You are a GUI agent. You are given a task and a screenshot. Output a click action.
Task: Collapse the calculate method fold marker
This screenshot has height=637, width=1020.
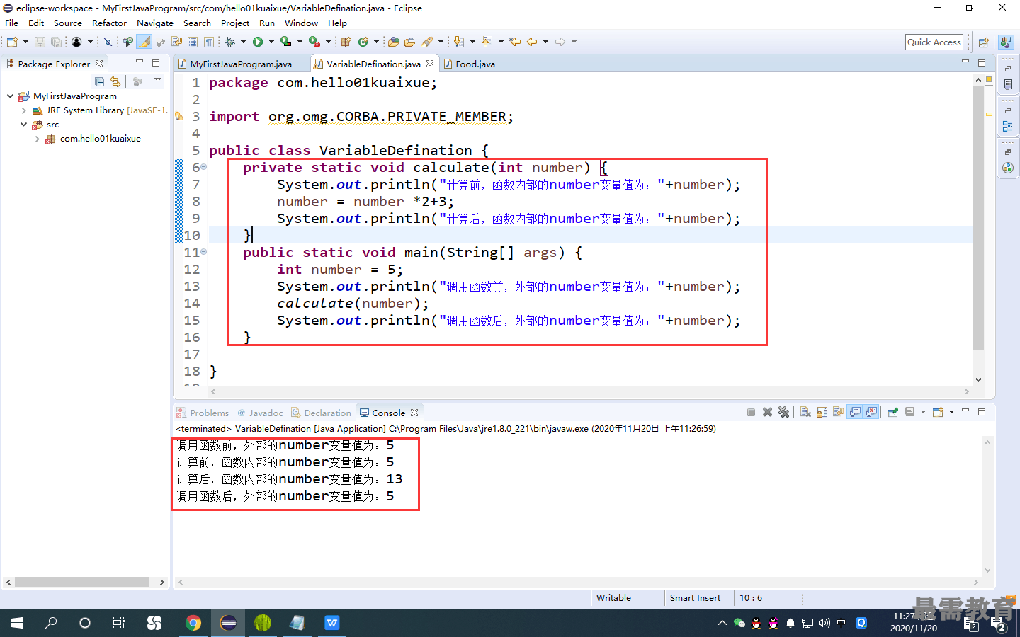pyautogui.click(x=204, y=167)
